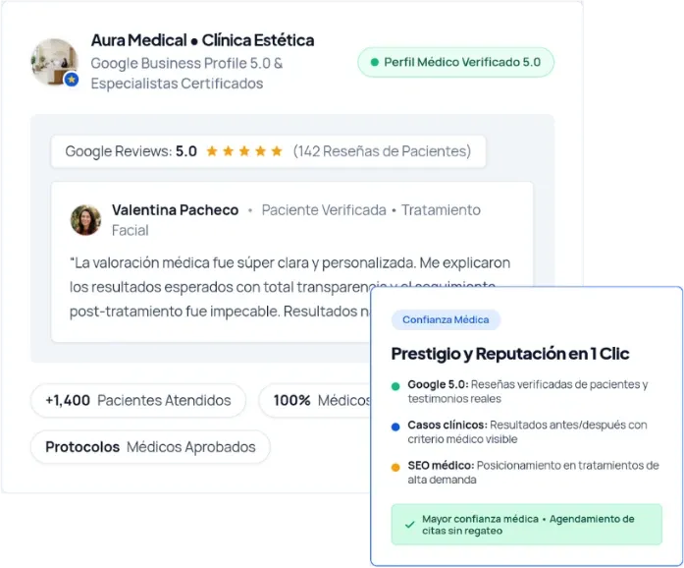Click the Paciente Verificada label

tap(324, 210)
